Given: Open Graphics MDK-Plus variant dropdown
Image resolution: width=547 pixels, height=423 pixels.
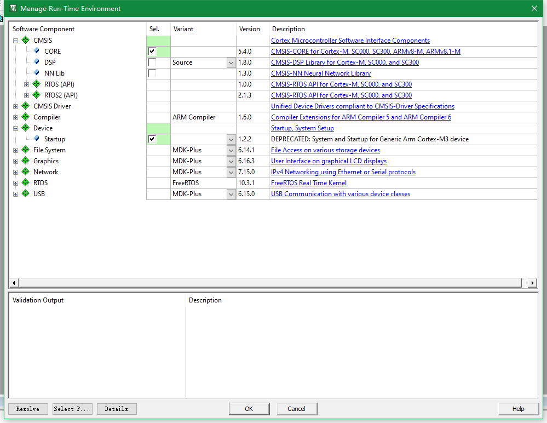Looking at the screenshot, I should (231, 161).
